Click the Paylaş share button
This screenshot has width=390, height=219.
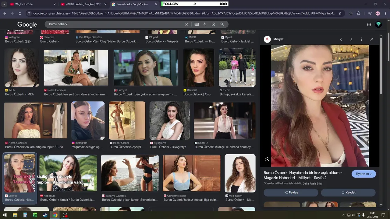click(x=291, y=193)
